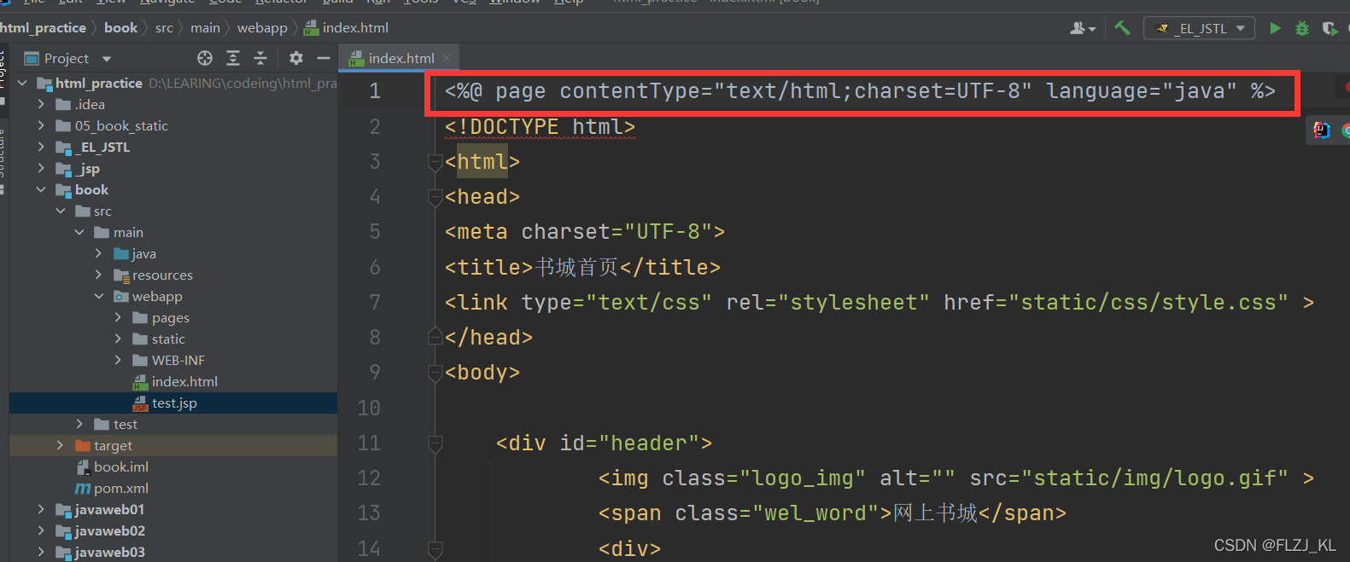This screenshot has width=1350, height=562.
Task: Select the 05_book_static folder row
Action: coord(173,125)
